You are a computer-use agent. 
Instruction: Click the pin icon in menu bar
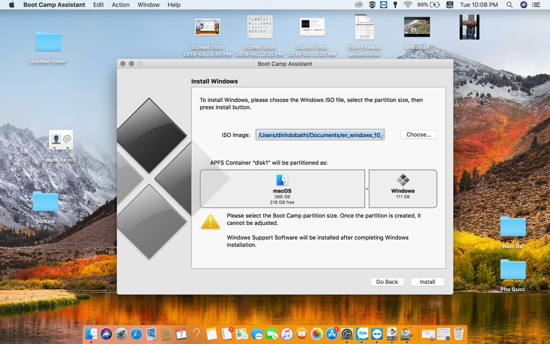click(395, 5)
